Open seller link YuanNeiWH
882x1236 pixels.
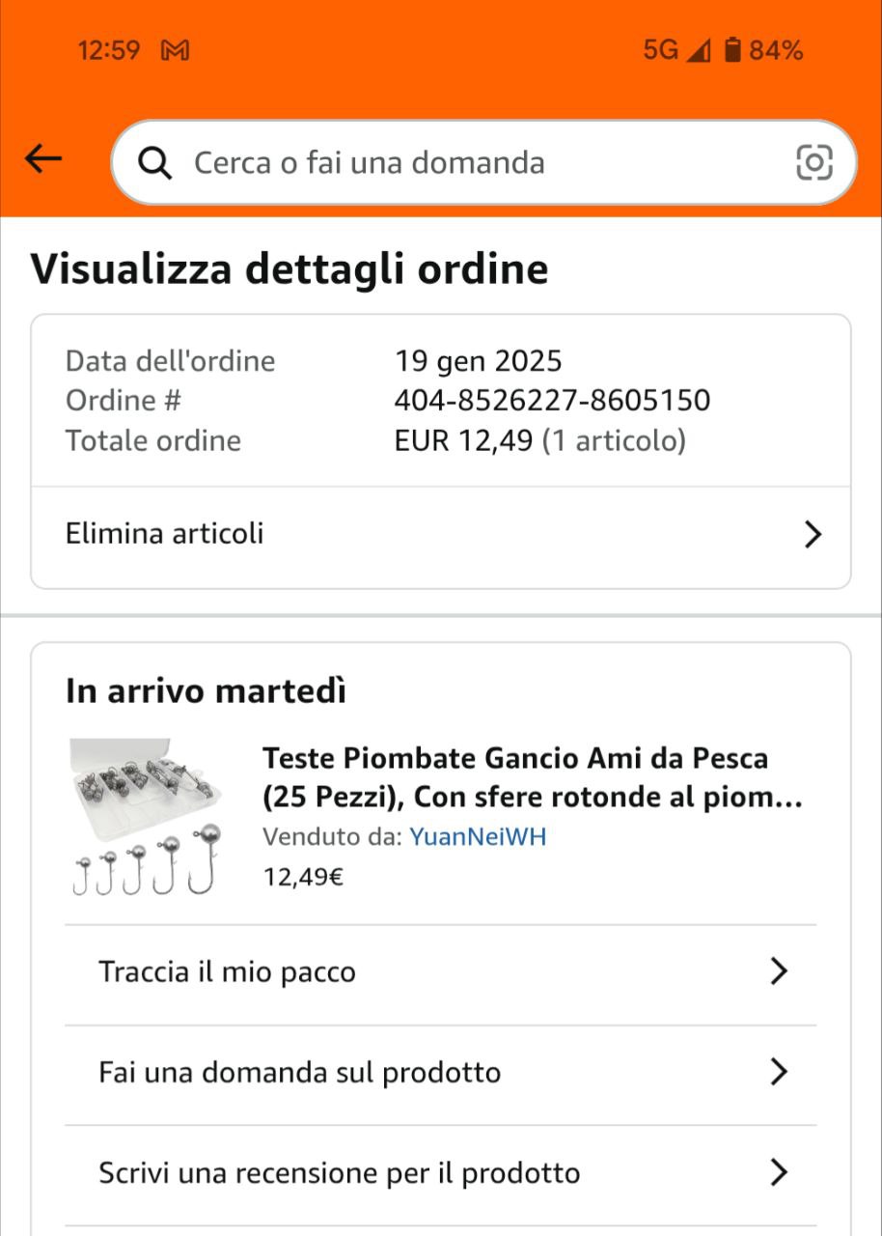point(478,837)
